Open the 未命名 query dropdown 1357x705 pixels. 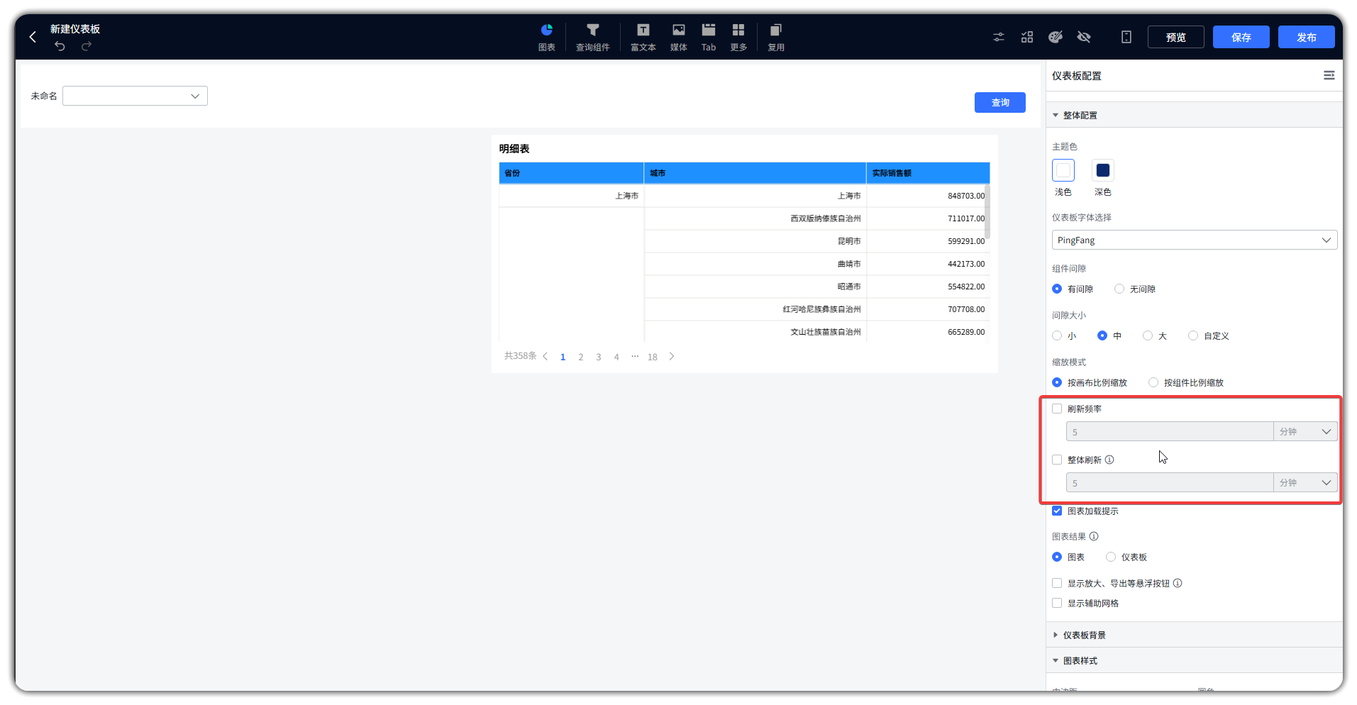(135, 96)
